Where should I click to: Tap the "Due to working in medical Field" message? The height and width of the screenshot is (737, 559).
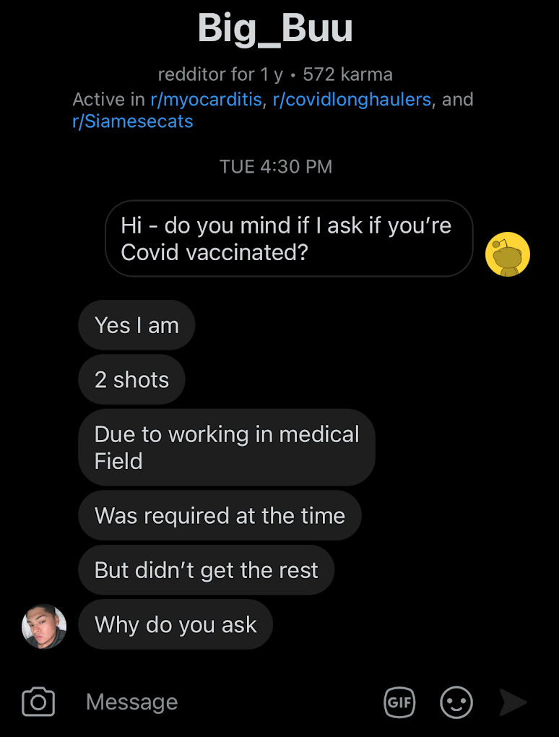pos(227,447)
